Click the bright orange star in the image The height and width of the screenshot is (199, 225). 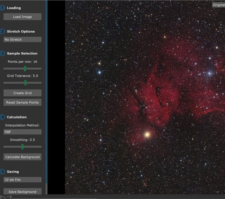147,135
